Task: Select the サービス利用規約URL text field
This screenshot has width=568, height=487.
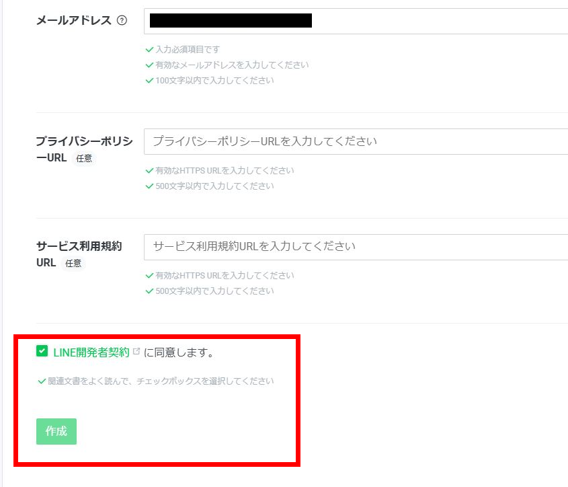Action: pos(356,246)
